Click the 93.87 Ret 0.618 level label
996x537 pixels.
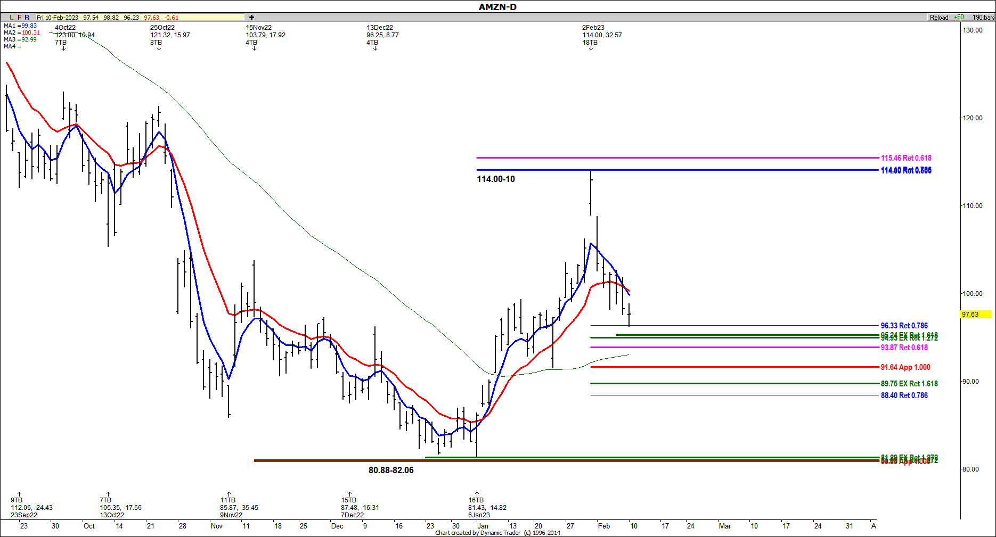(x=904, y=348)
